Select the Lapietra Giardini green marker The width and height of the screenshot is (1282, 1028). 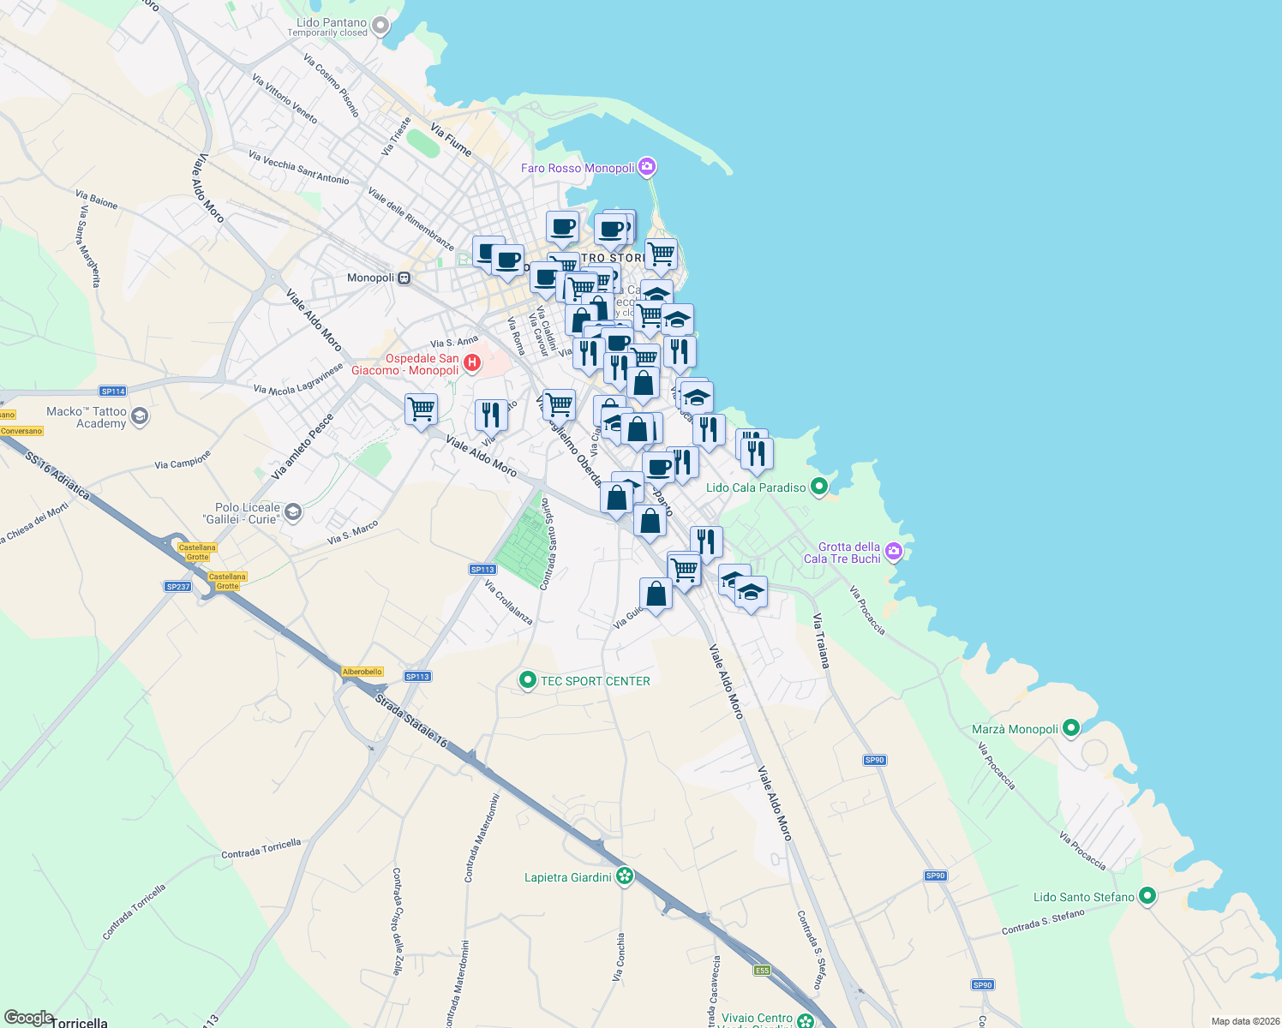(x=625, y=876)
